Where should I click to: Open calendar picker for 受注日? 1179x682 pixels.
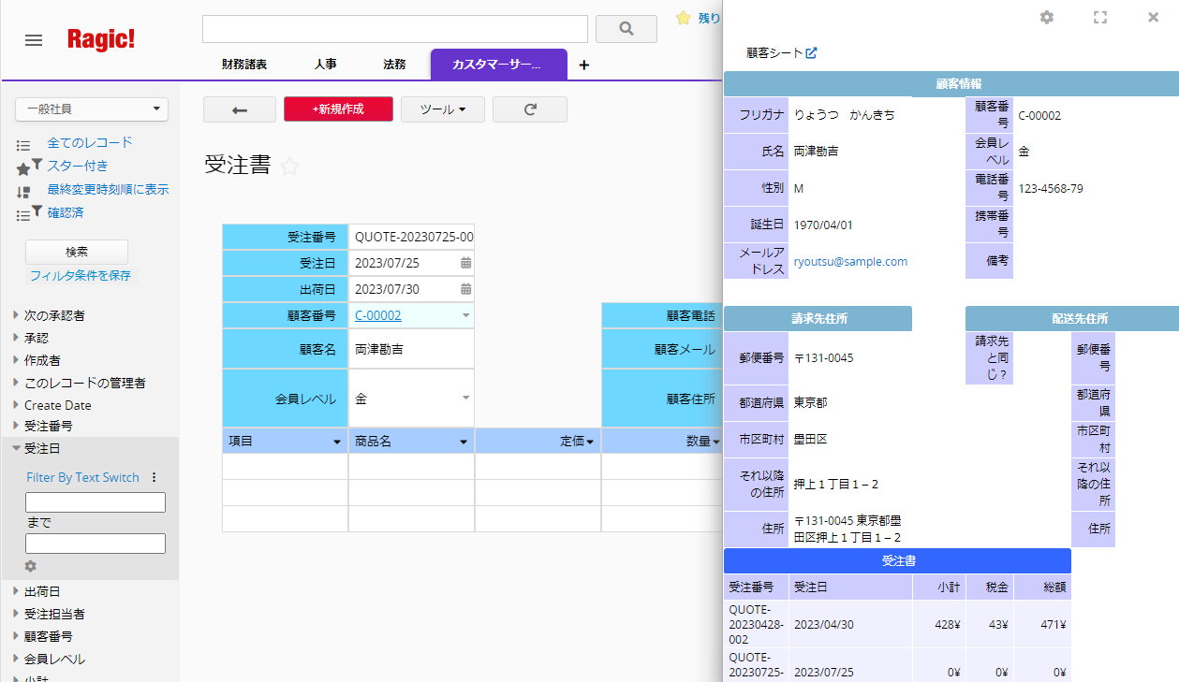[x=465, y=264]
